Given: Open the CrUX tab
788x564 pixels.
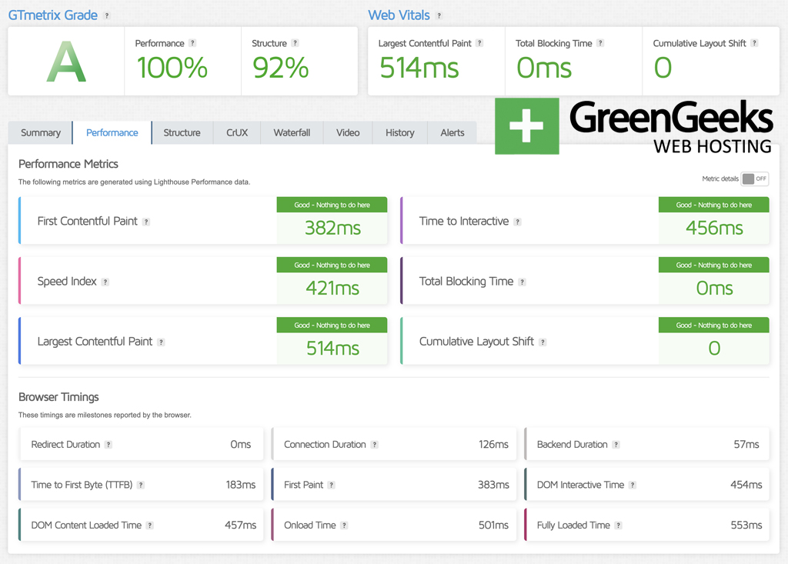Looking at the screenshot, I should tap(237, 132).
